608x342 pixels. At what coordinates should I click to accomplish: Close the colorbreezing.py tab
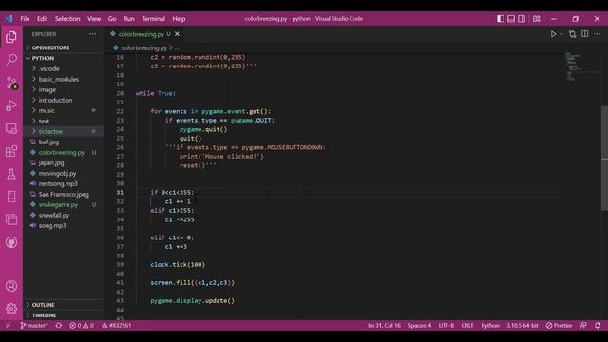[178, 34]
